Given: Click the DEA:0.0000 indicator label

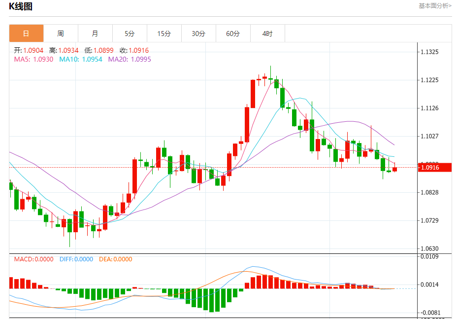Looking at the screenshot, I should coord(115,259).
